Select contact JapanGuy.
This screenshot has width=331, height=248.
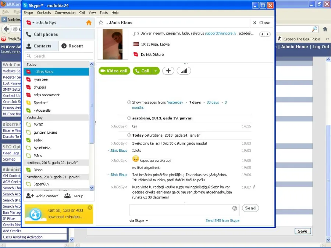click(56, 184)
